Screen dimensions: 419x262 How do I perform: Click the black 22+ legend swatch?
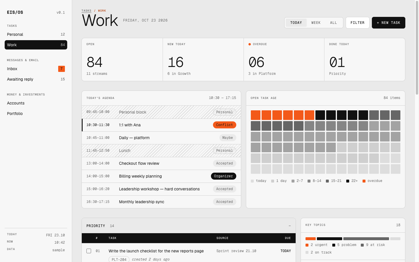(348, 181)
